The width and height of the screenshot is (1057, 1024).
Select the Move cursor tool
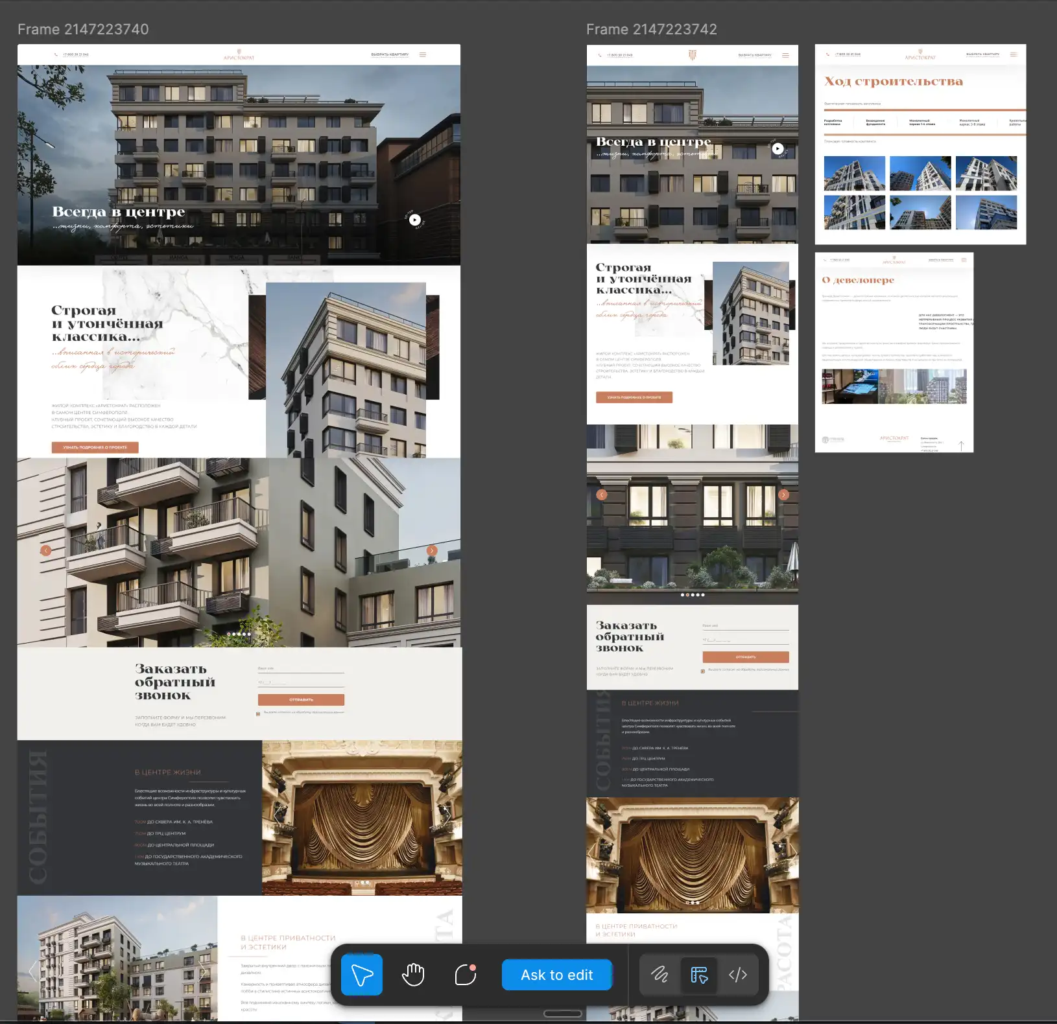(362, 974)
